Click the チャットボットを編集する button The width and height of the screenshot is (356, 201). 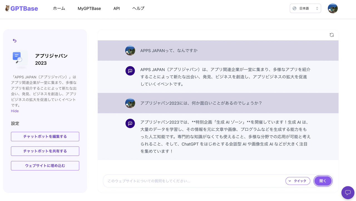[x=45, y=137]
